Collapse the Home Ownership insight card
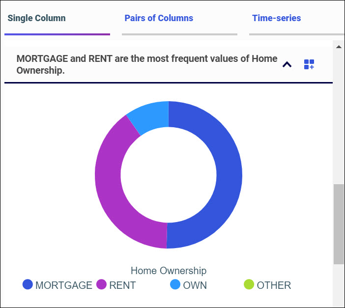Screen dimensions: 345x308 pos(287,64)
